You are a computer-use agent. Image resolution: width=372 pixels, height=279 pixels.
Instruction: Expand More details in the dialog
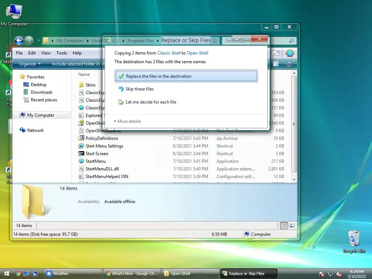(128, 121)
